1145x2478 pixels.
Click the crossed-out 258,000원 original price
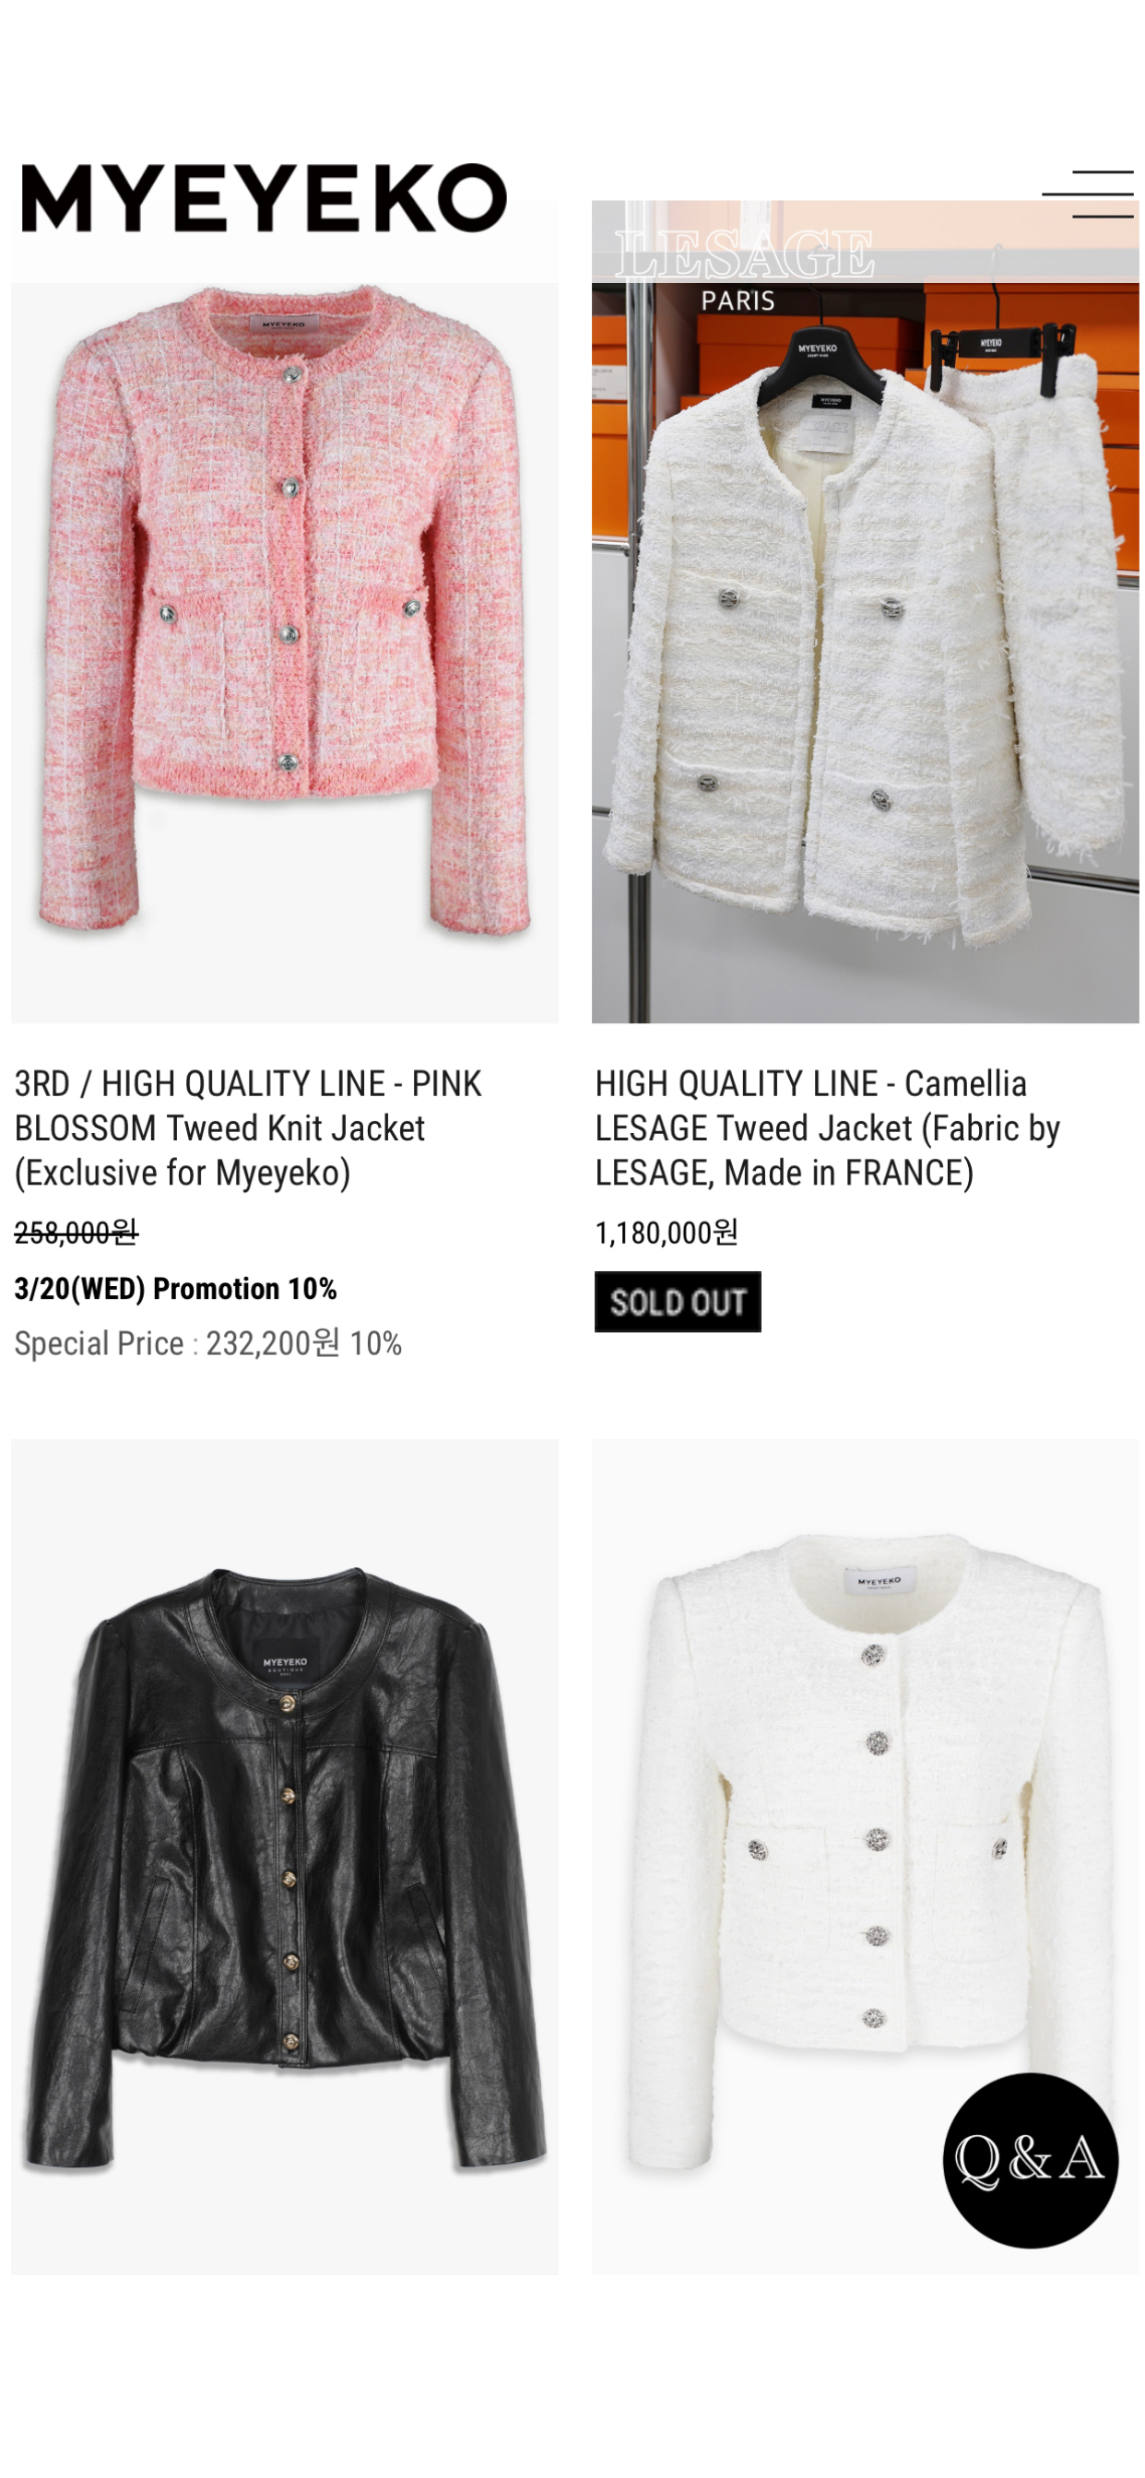(x=76, y=1233)
